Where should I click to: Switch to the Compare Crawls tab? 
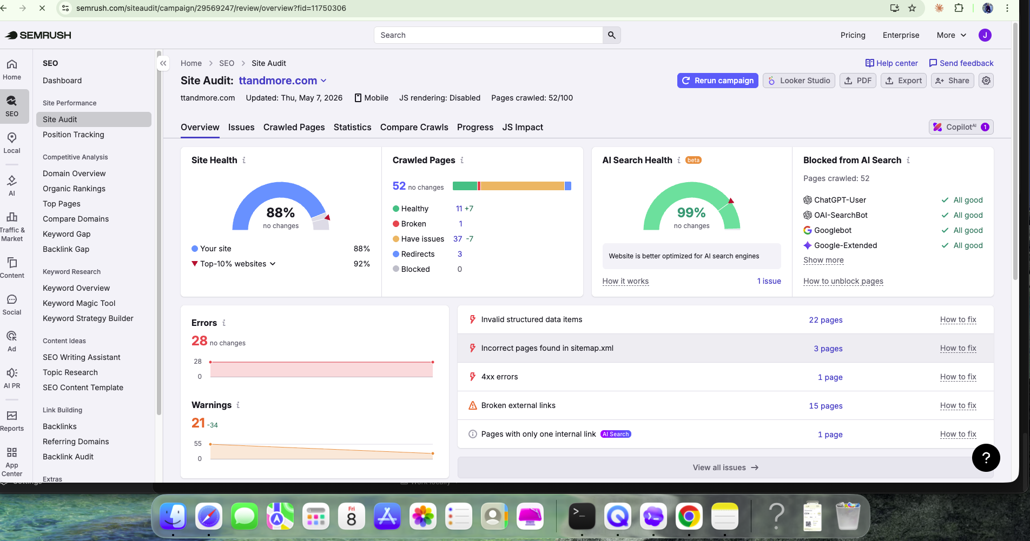414,127
